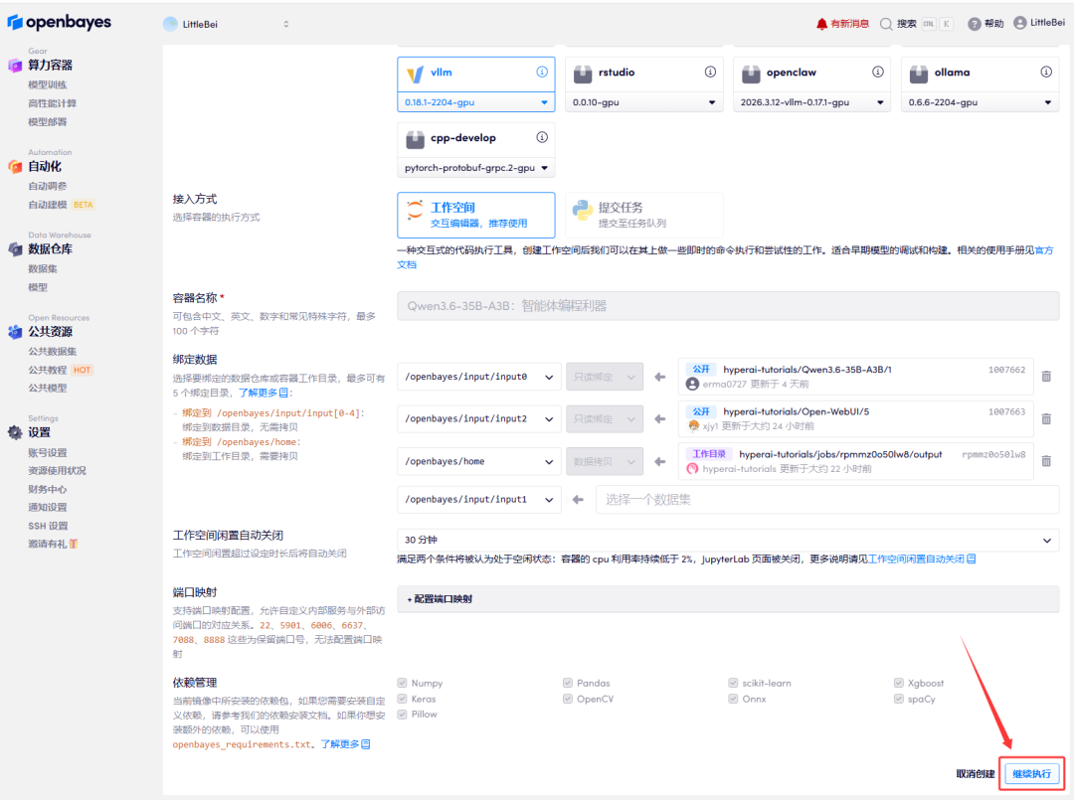Delete the rpmmz0o50lw8 output binding
This screenshot has height=800, width=1074.
(1046, 461)
